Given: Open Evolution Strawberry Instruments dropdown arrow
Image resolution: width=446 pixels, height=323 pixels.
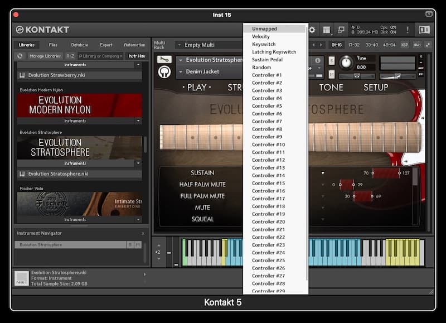Looking at the screenshot, I should (x=138, y=65).
